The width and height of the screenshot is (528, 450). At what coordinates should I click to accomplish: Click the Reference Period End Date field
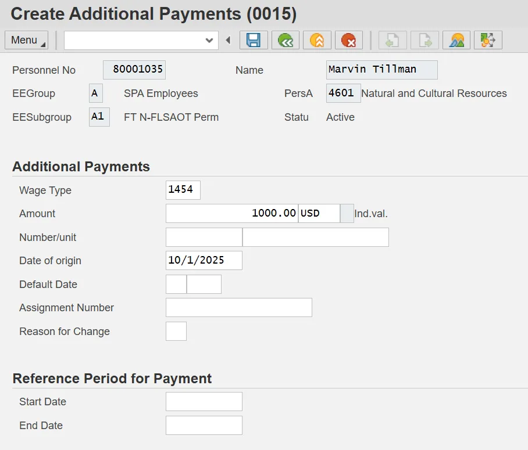coord(204,426)
